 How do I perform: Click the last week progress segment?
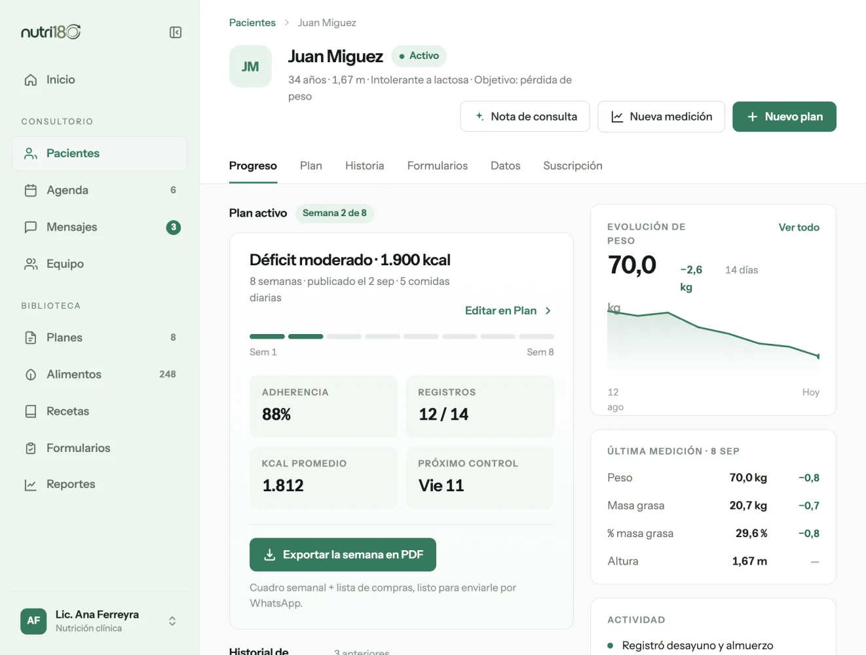tap(537, 337)
